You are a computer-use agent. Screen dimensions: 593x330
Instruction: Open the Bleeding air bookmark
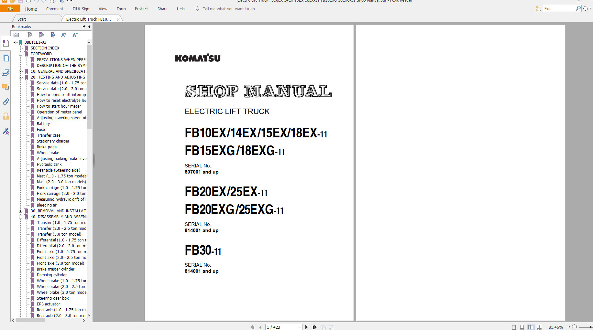[x=47, y=205]
